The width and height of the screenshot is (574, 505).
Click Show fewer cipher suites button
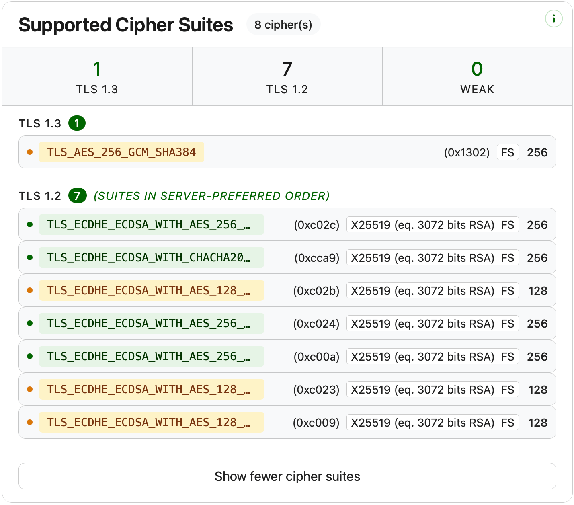coord(287,476)
